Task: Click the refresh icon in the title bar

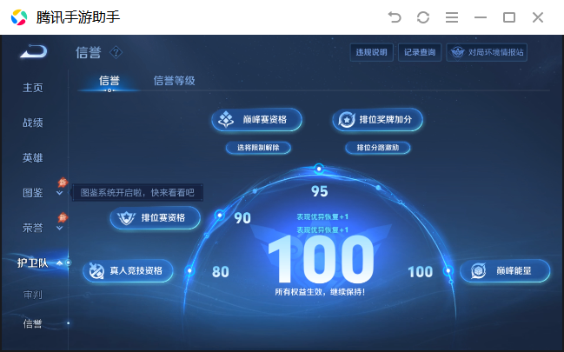Action: point(423,17)
